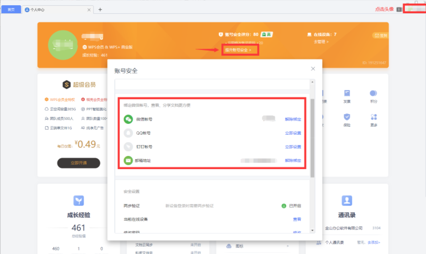Click the 当前在线设备 label
Viewport: 426px width, 254px height.
(x=136, y=219)
